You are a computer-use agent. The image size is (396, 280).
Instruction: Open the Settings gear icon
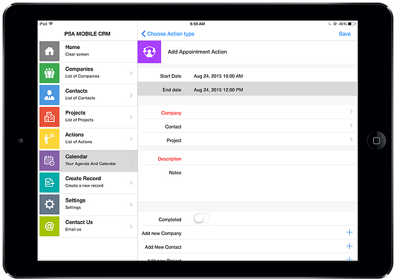tap(49, 204)
